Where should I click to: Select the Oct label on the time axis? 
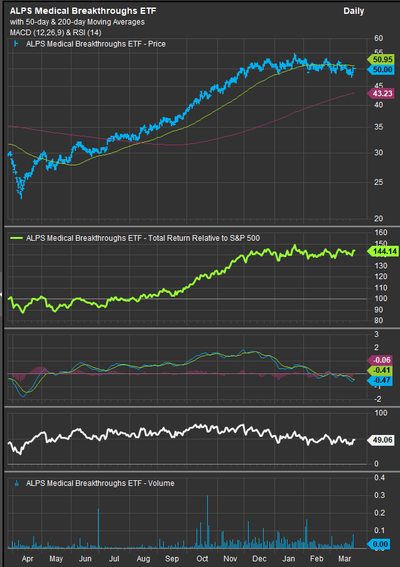click(202, 558)
